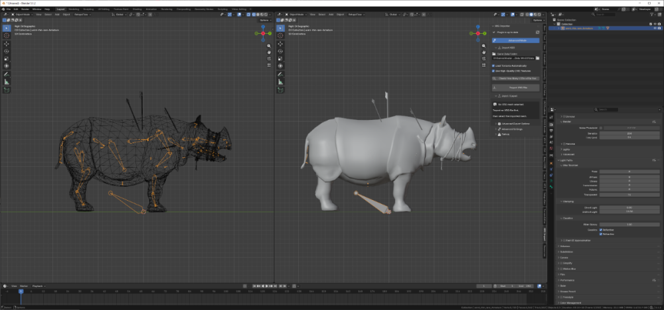The height and width of the screenshot is (310, 664).
Task: Hide armature via eye icon in outliner
Action: 655,28
